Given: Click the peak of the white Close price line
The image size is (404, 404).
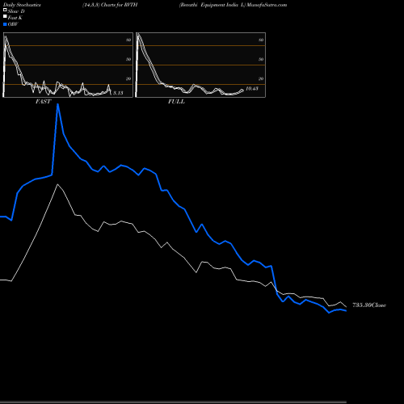Looking at the screenshot, I should pos(57,184).
